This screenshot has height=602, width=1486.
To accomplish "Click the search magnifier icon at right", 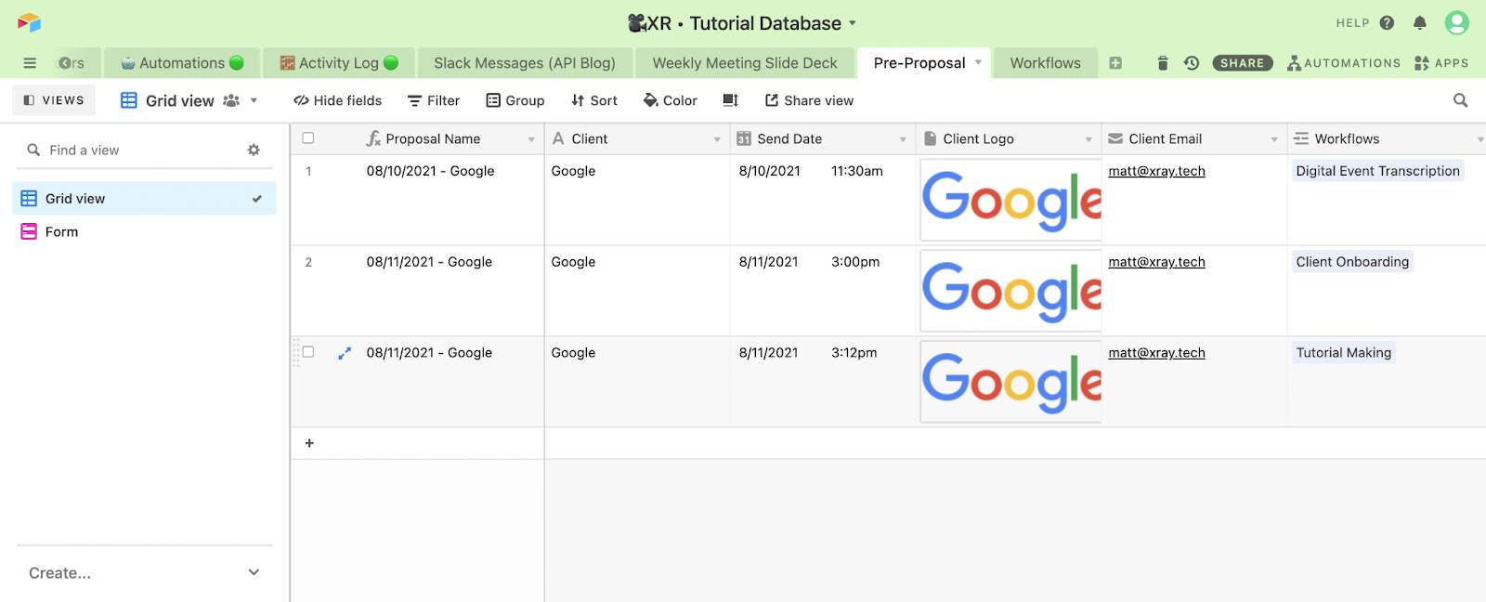I will (x=1460, y=100).
